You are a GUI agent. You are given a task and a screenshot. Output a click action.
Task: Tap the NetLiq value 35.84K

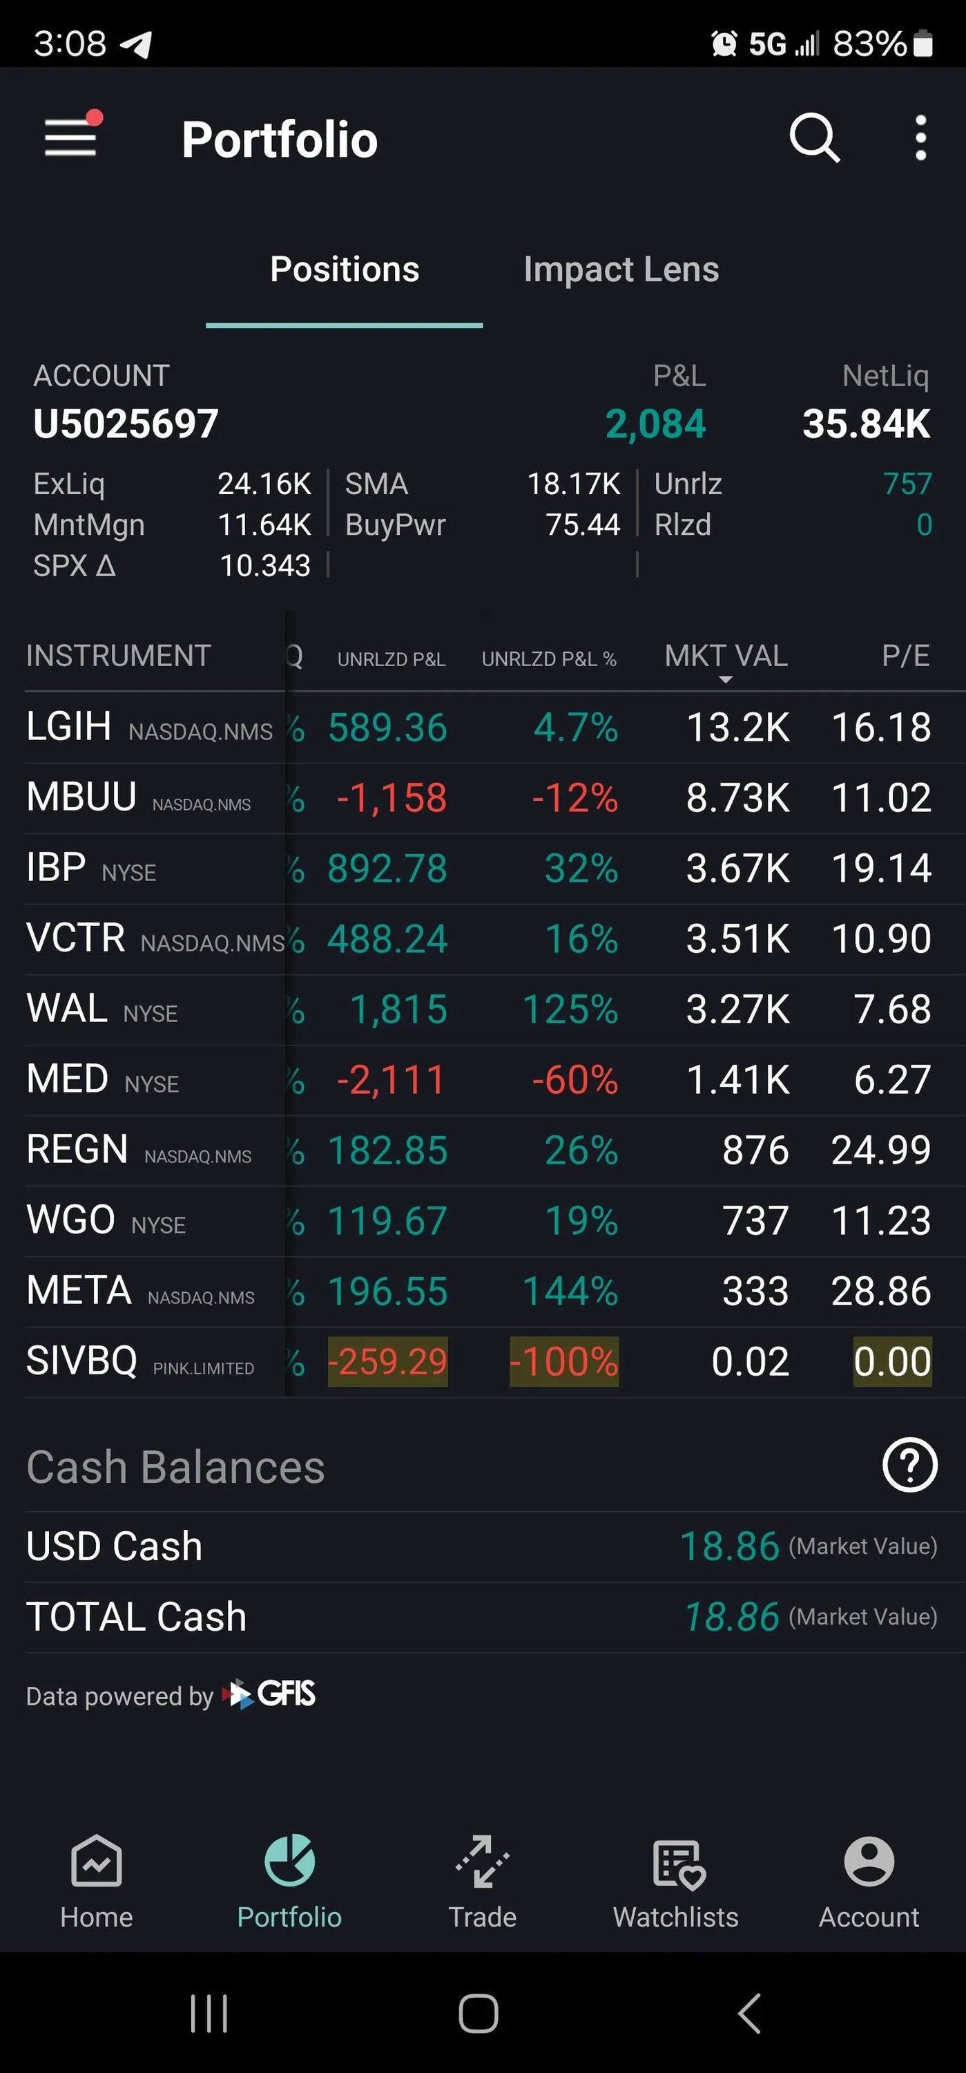pyautogui.click(x=867, y=424)
